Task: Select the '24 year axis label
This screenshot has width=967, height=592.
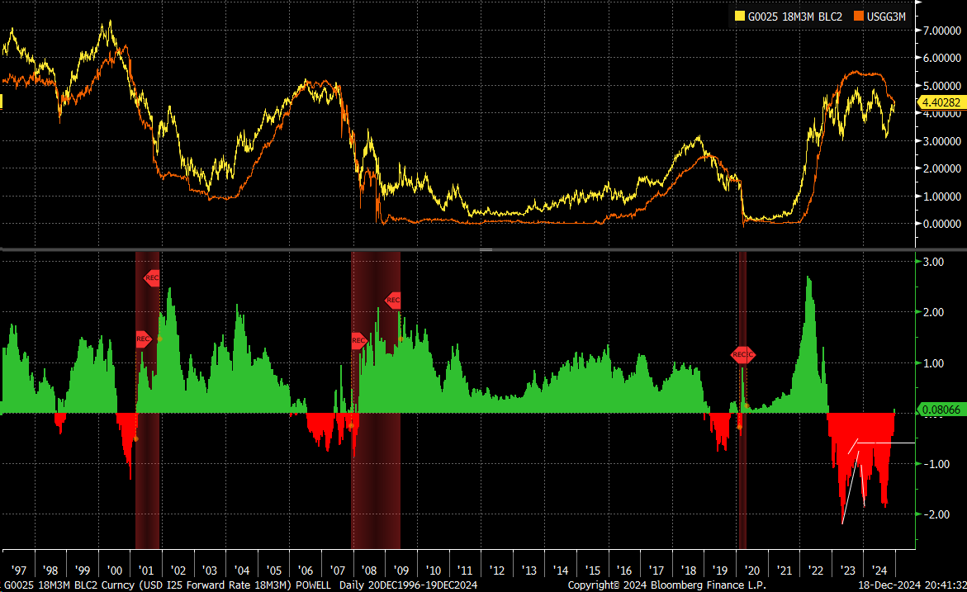Action: point(879,570)
